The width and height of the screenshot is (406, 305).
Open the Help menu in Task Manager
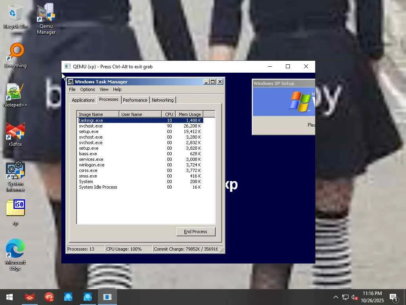(117, 89)
